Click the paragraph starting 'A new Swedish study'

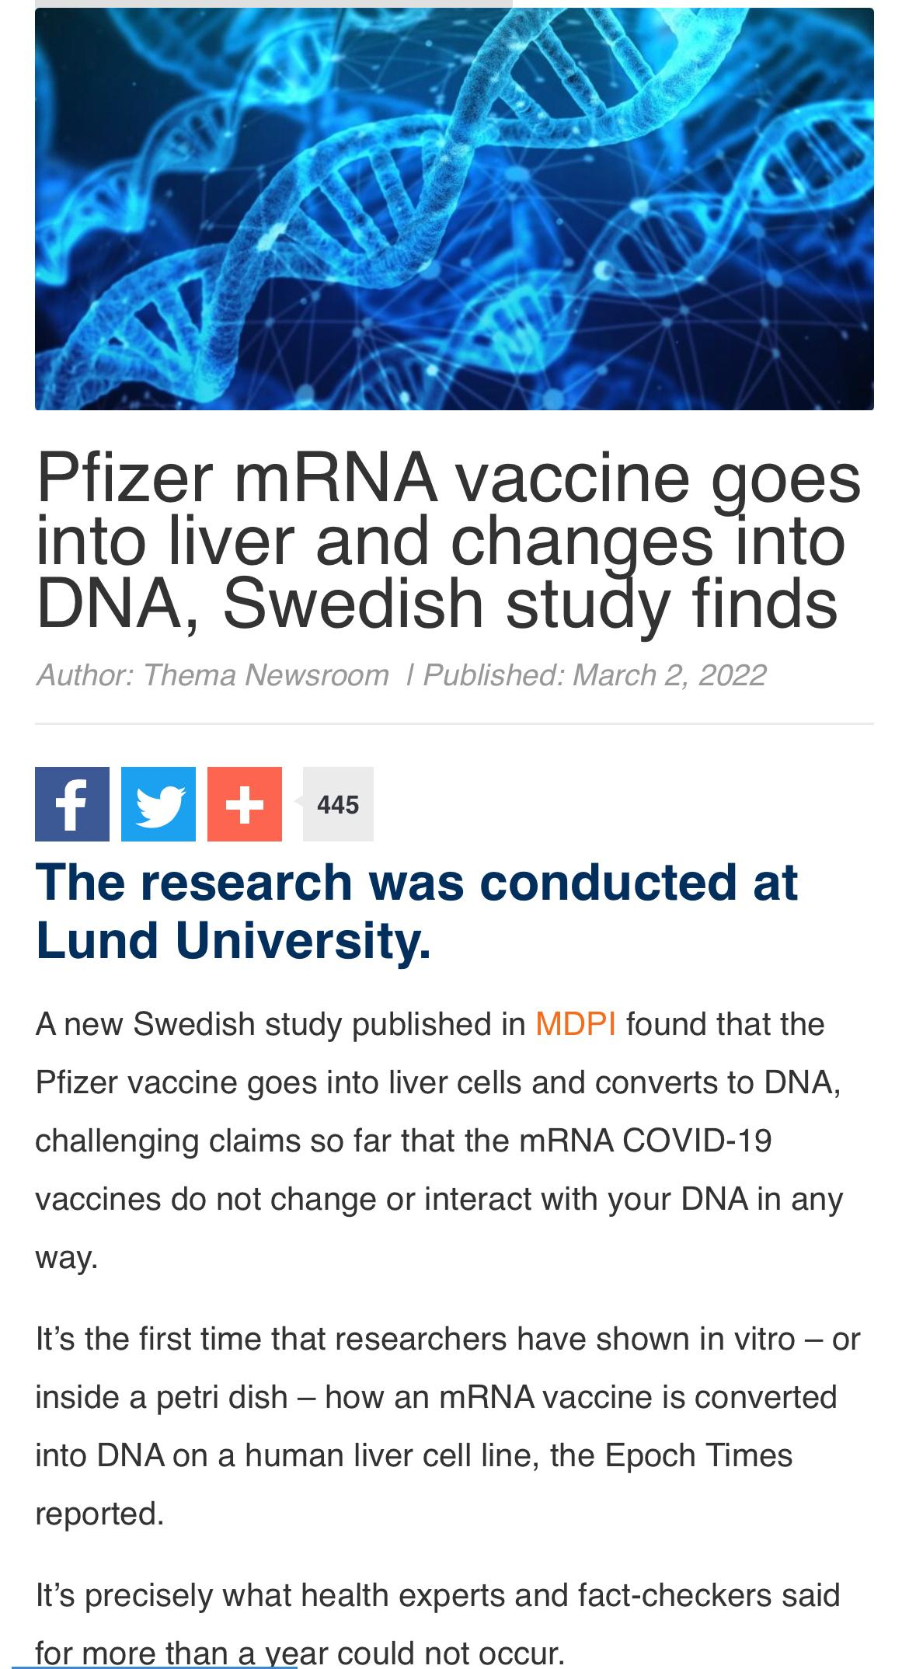click(x=439, y=1140)
